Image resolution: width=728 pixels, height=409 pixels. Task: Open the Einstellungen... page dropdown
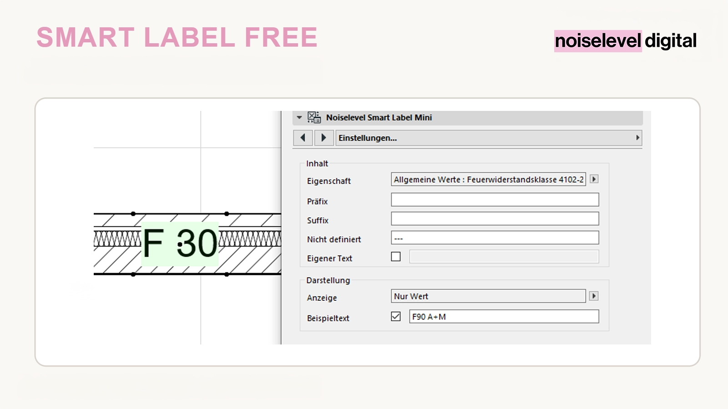[489, 138]
